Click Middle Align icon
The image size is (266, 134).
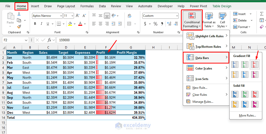tap(100, 15)
